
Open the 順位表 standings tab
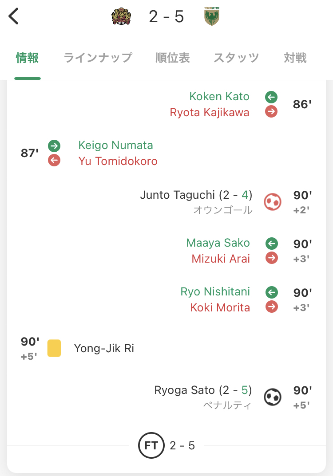coord(173,58)
